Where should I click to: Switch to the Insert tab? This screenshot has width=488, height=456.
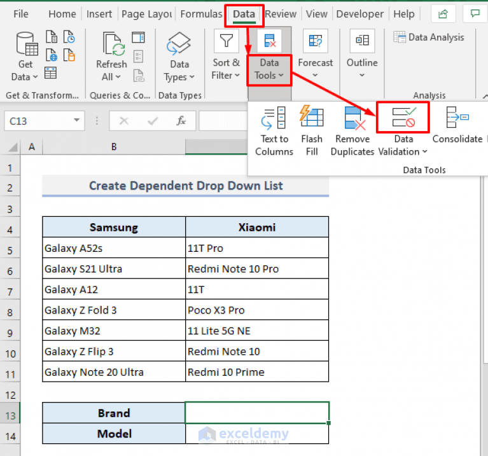click(x=99, y=14)
